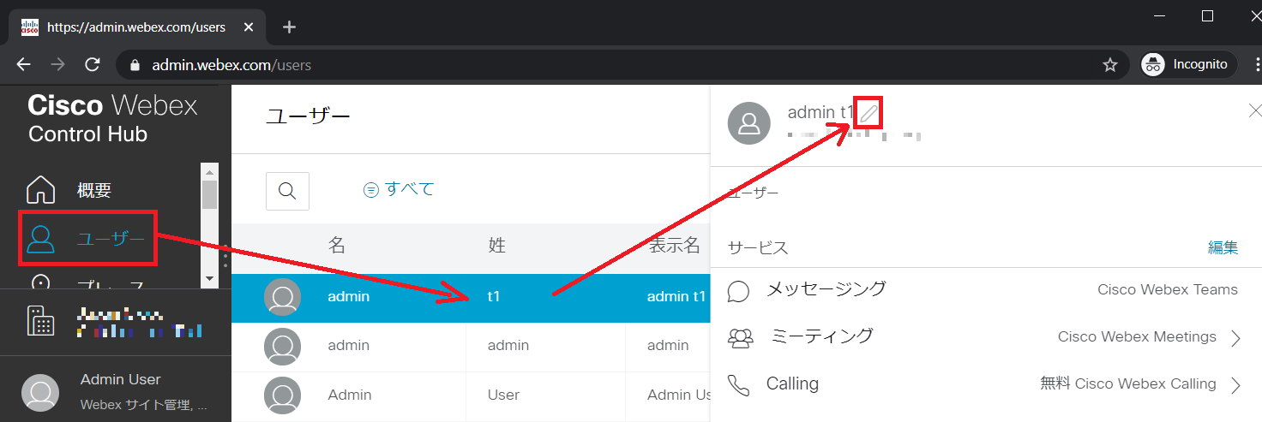
Task: Click the search magnifier icon in users list
Action: (x=287, y=191)
